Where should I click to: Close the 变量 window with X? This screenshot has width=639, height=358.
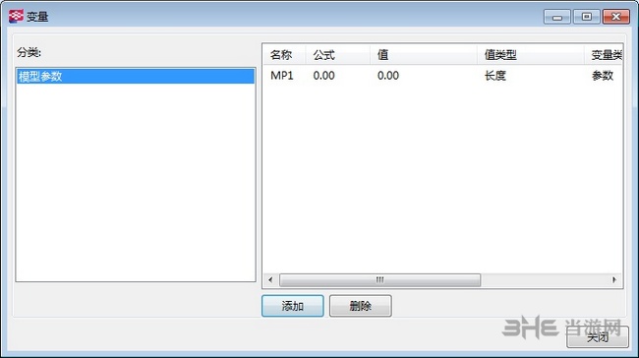tap(616, 17)
